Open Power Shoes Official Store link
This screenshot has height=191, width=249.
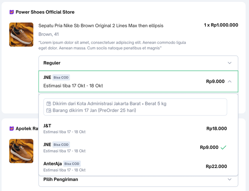click(45, 12)
